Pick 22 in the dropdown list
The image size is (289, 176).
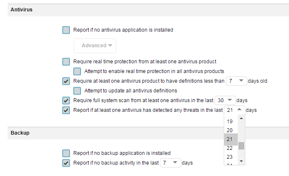click(x=230, y=148)
